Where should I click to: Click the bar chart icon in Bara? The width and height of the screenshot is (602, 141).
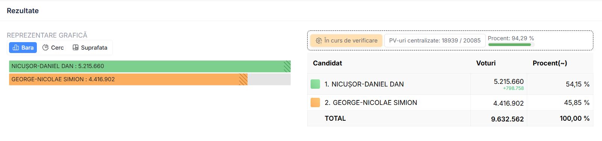tap(16, 47)
